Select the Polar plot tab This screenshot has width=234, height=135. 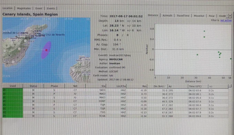tap(212, 16)
